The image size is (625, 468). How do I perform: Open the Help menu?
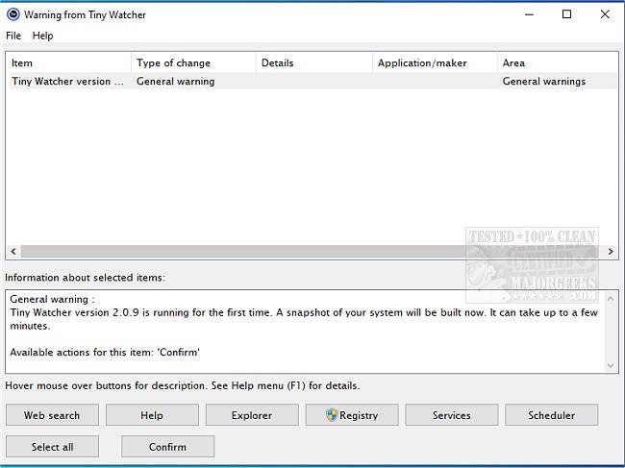pos(42,36)
